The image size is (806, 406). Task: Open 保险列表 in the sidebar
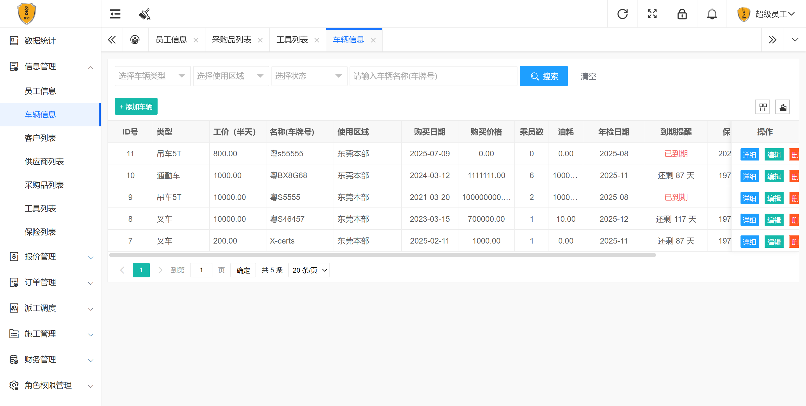tap(40, 232)
